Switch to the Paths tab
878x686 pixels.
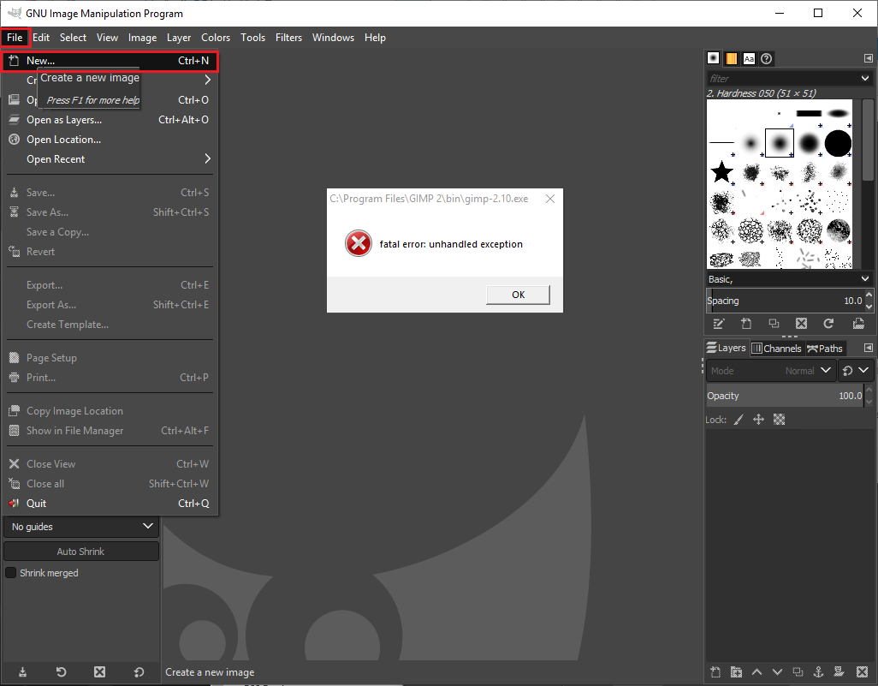coord(825,348)
